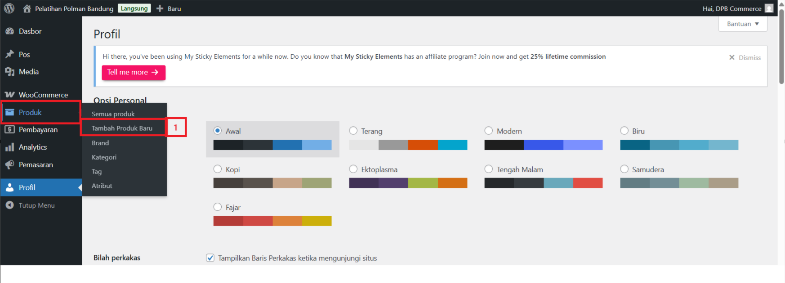The width and height of the screenshot is (785, 283).
Task: Click the WordPress logo icon
Action: pyautogui.click(x=9, y=9)
